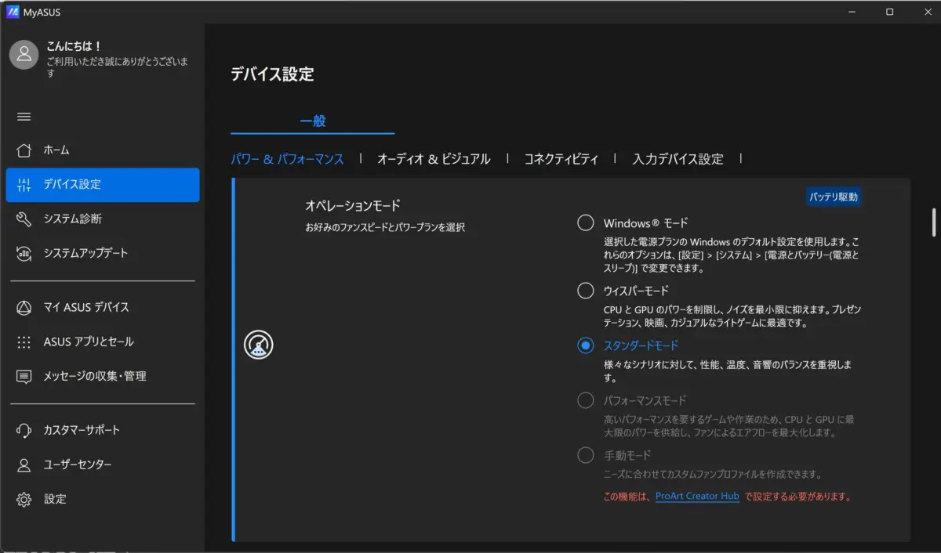The height and width of the screenshot is (553, 941).
Task: Click the デバイス設定 page heading
Action: coord(272,74)
